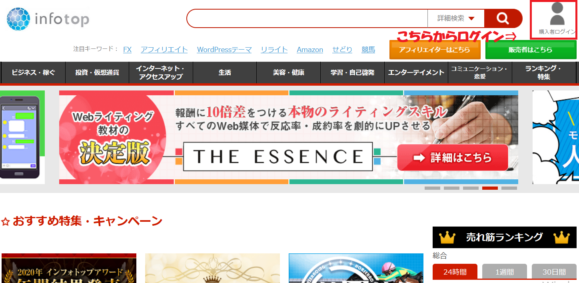Image resolution: width=579 pixels, height=283 pixels.
Task: Open the horse racing campaign thumbnail
Action: [356, 268]
